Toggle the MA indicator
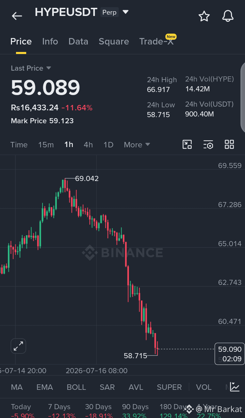This screenshot has width=245, height=418. (17, 387)
